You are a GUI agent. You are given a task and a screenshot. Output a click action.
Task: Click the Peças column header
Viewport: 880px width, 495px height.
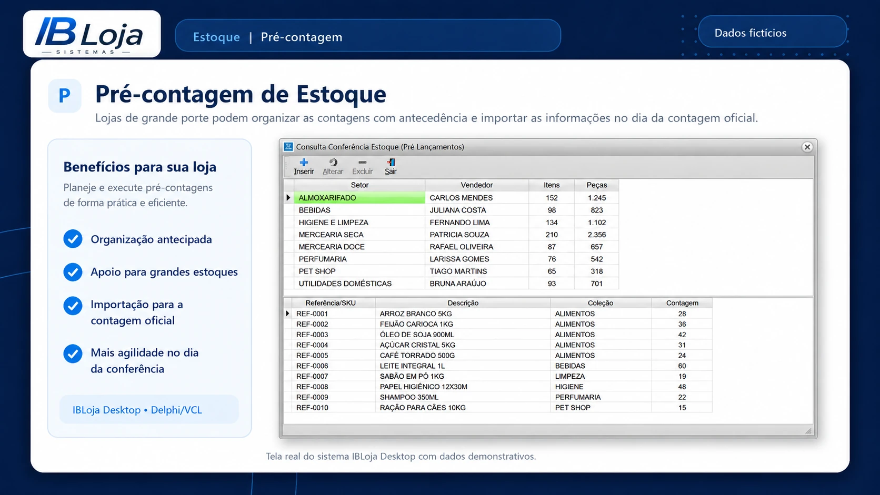(x=596, y=185)
